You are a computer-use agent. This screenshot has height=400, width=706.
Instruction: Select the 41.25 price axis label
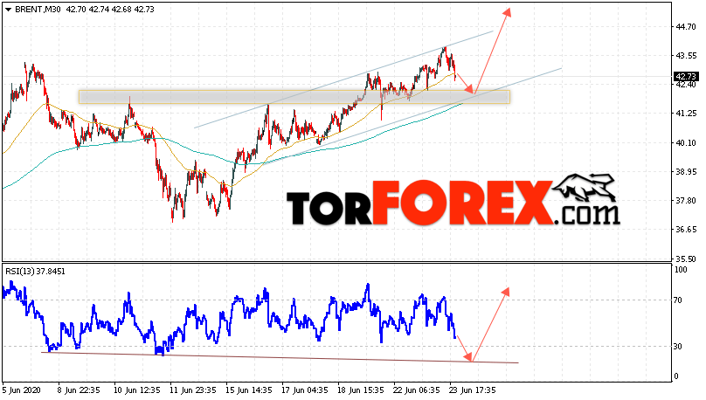[x=686, y=114]
